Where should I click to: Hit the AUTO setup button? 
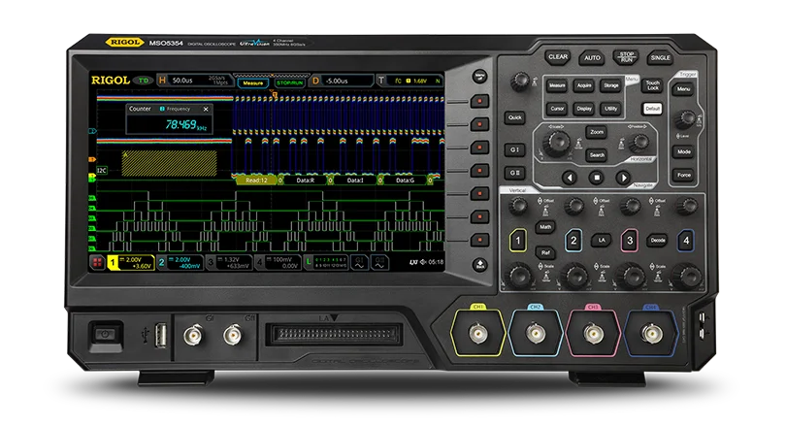tap(592, 58)
